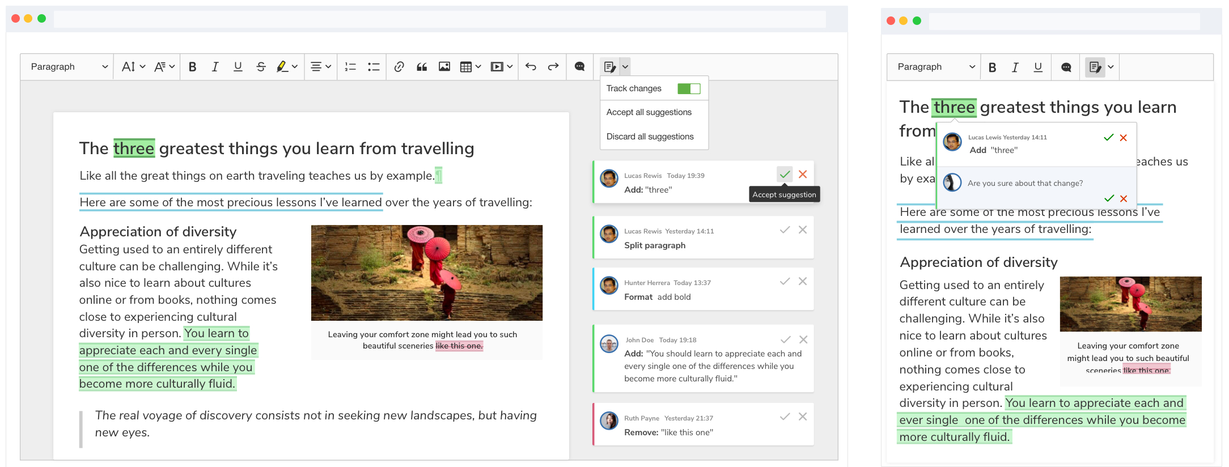
Task: Discard Lucas Lewis suggestion in right popup
Action: (x=1124, y=138)
